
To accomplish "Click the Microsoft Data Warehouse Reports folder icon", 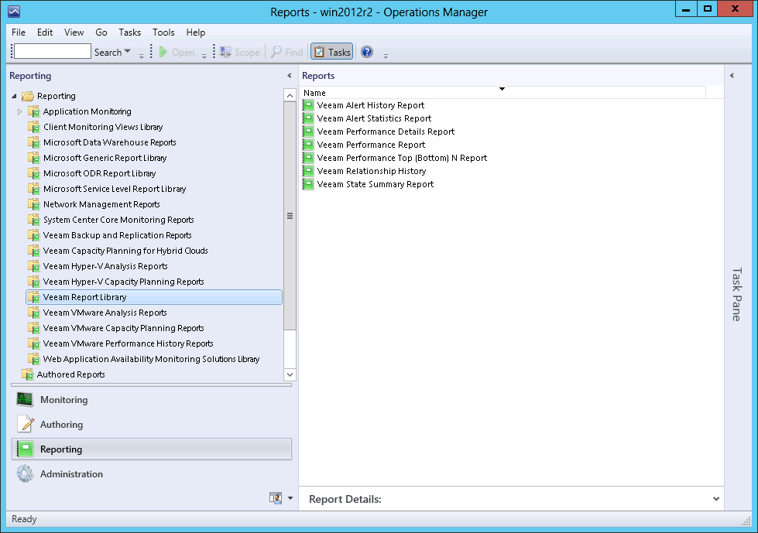I will (x=34, y=142).
